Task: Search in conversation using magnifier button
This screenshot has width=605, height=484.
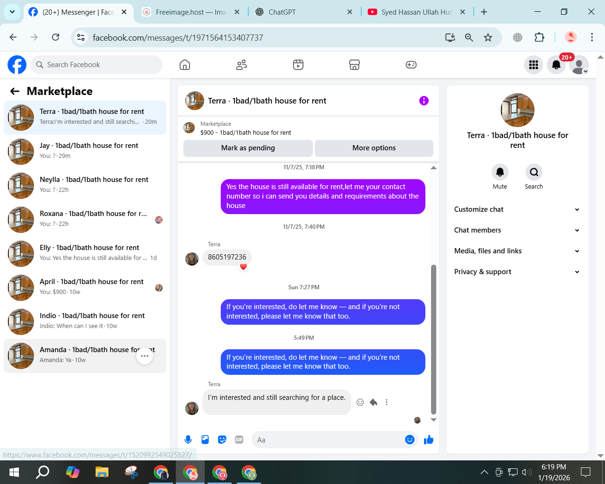Action: click(x=534, y=172)
